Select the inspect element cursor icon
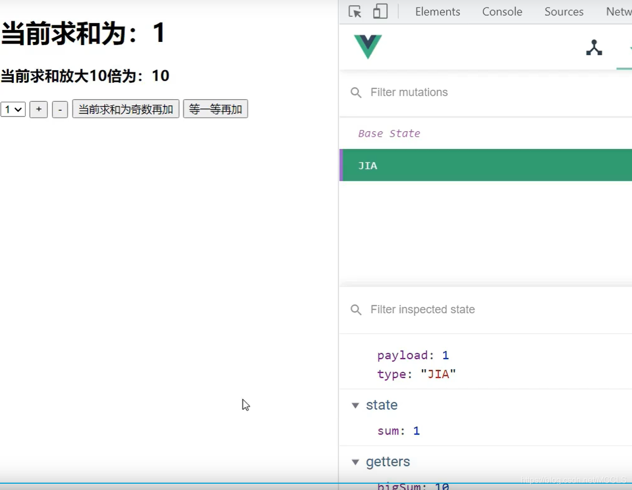632x490 pixels. coord(354,11)
